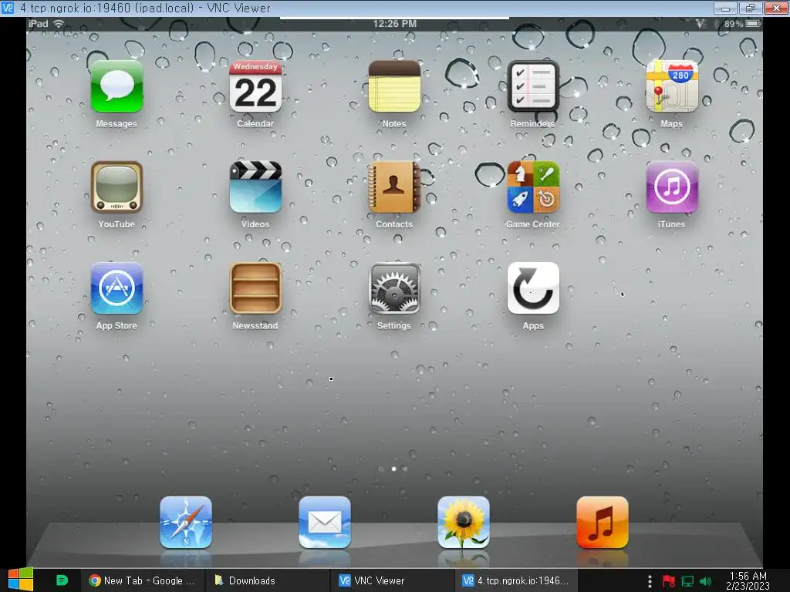Launch the Notes app
790x592 pixels.
[394, 86]
